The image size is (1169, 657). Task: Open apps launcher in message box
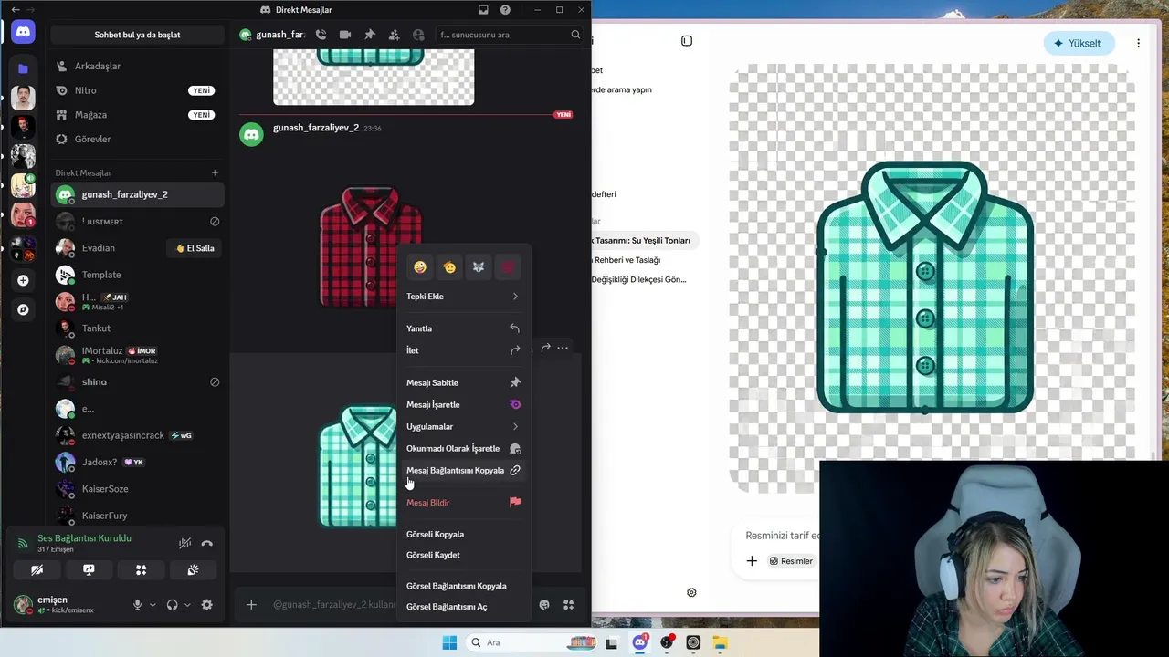(568, 604)
